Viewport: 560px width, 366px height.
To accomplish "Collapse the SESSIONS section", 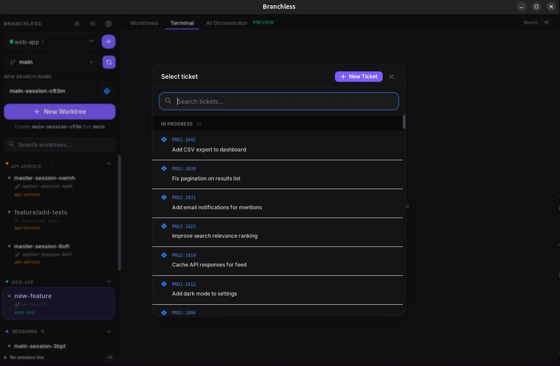I will pyautogui.click(x=109, y=331).
